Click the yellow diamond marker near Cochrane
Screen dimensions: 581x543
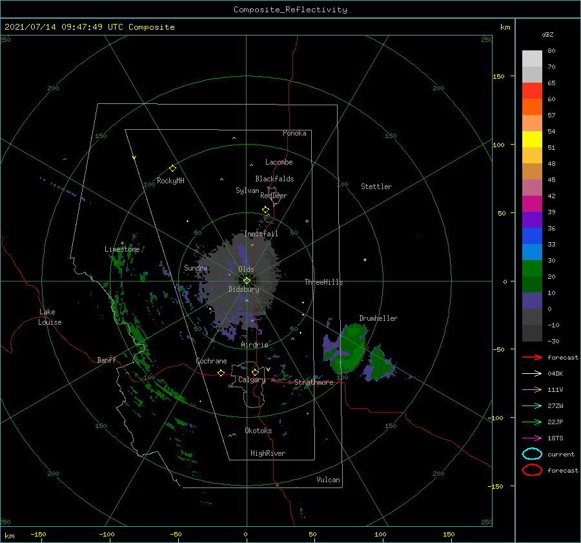[221, 373]
